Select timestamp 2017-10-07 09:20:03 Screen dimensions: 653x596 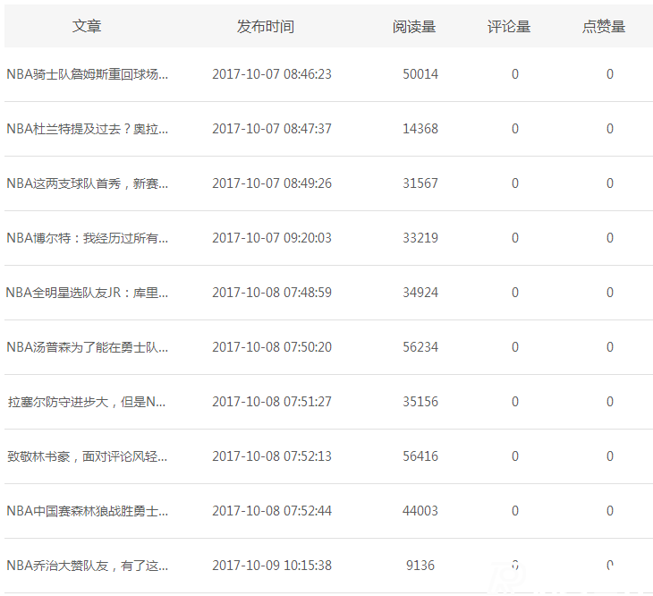pyautogui.click(x=271, y=238)
